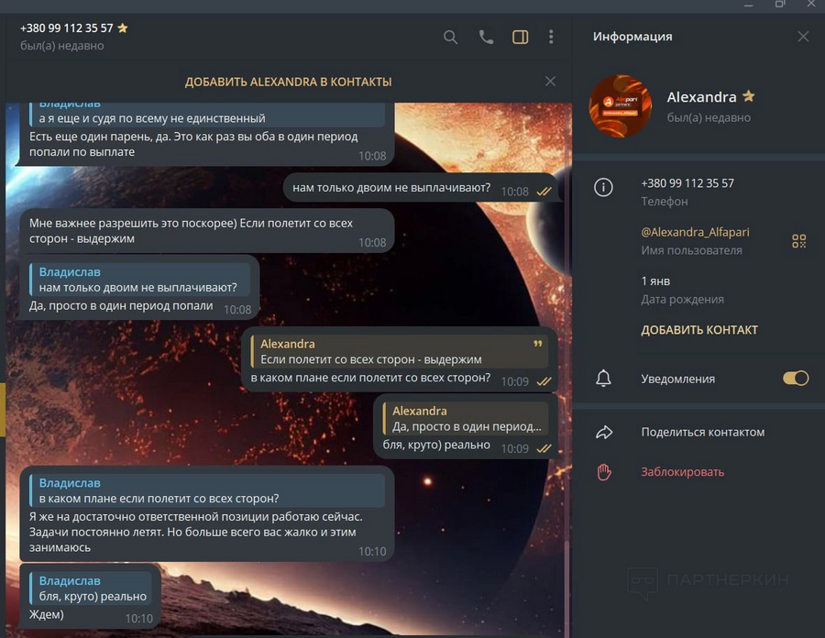Copy phone number +380 99 112 35 57 in info panel
This screenshot has height=638, width=825.
click(687, 183)
